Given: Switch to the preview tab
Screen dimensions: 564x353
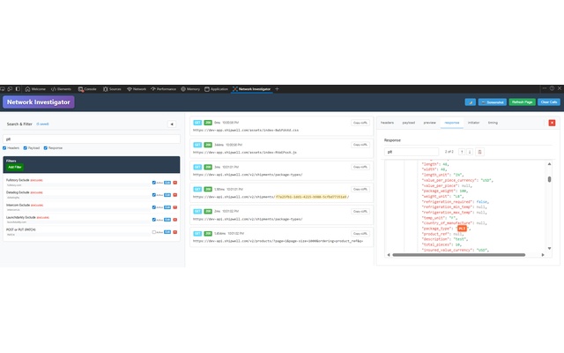Looking at the screenshot, I should 429,123.
